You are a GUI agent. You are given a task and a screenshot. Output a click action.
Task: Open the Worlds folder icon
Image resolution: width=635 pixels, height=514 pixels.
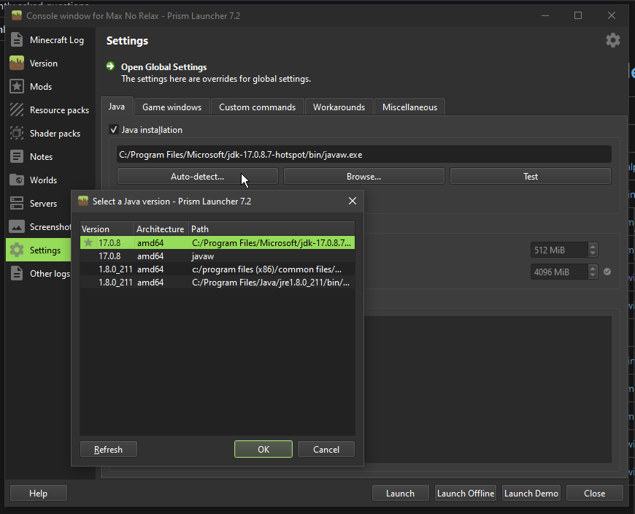point(17,180)
